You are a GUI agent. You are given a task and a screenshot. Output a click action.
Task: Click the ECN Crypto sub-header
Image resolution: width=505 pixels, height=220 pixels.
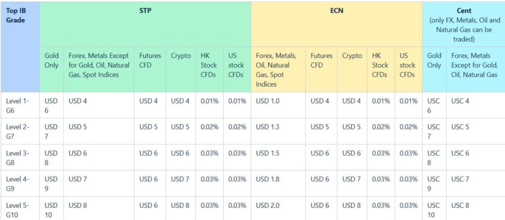click(x=352, y=69)
